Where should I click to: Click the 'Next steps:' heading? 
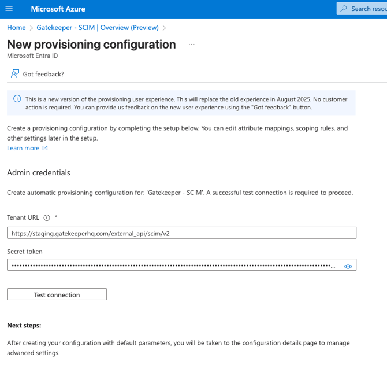(x=24, y=325)
